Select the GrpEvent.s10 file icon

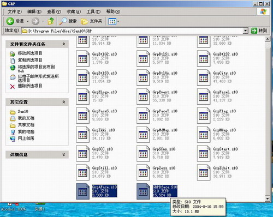pyautogui.click(x=143, y=97)
